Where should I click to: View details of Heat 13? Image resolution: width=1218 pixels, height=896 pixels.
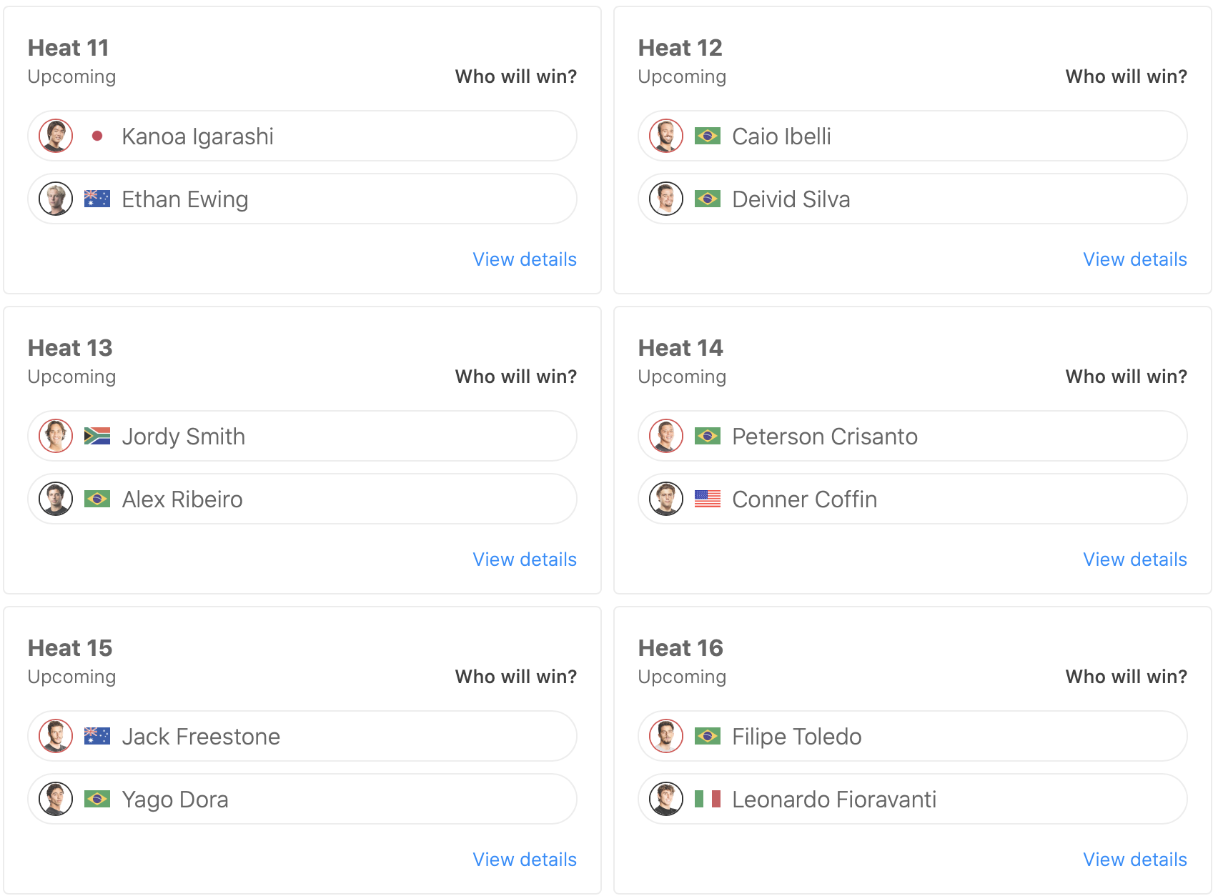524,559
